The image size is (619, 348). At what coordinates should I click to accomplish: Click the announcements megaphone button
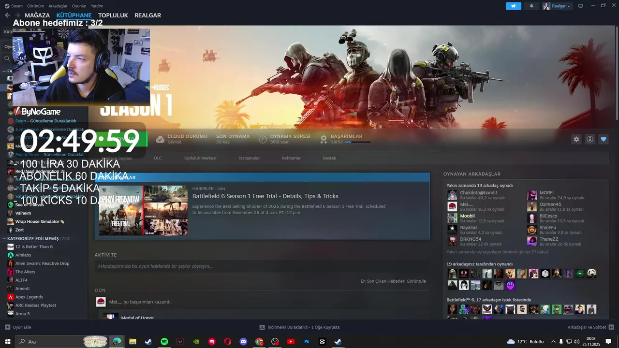click(514, 6)
